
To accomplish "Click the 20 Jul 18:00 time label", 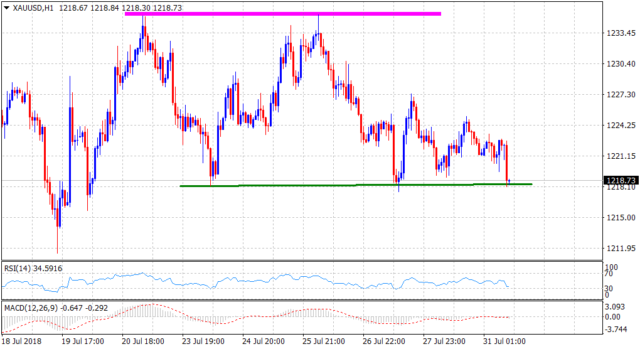I will point(143,341).
